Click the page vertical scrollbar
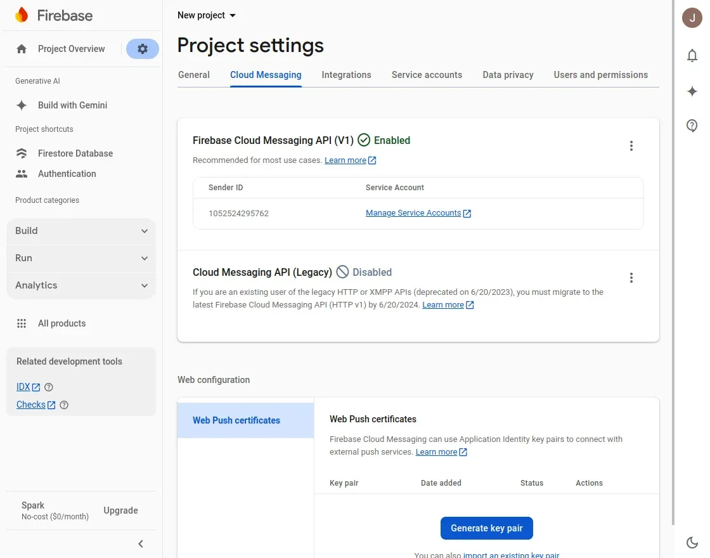The image size is (710, 558). pyautogui.click(x=673, y=263)
